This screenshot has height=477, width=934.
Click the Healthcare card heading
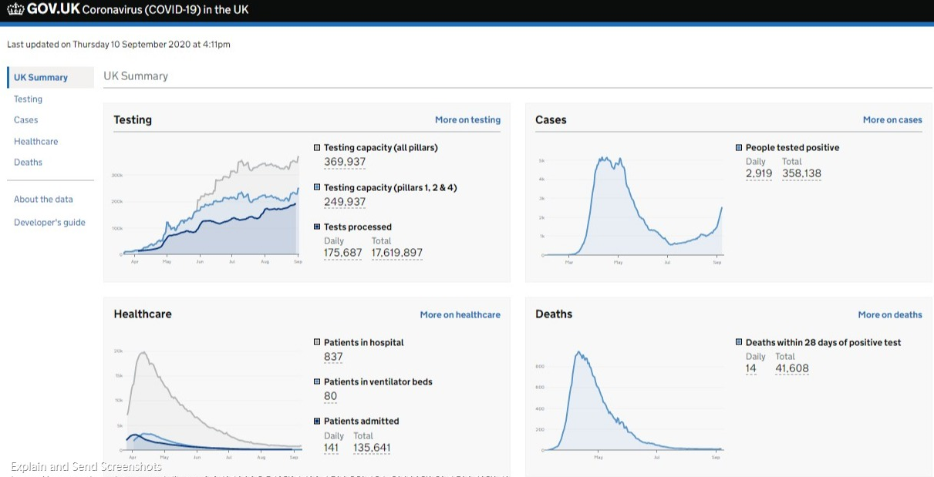click(x=143, y=314)
